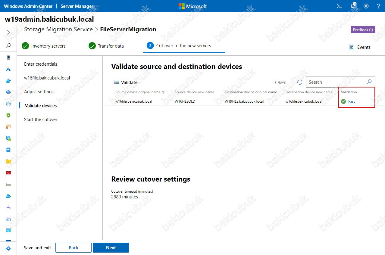This screenshot has width=385, height=255.
Task: View notifications bell in the header
Action: pos(353,6)
